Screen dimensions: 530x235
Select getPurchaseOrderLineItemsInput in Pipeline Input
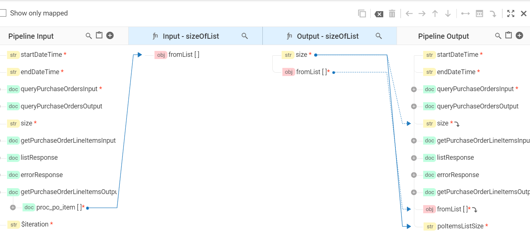(x=68, y=141)
